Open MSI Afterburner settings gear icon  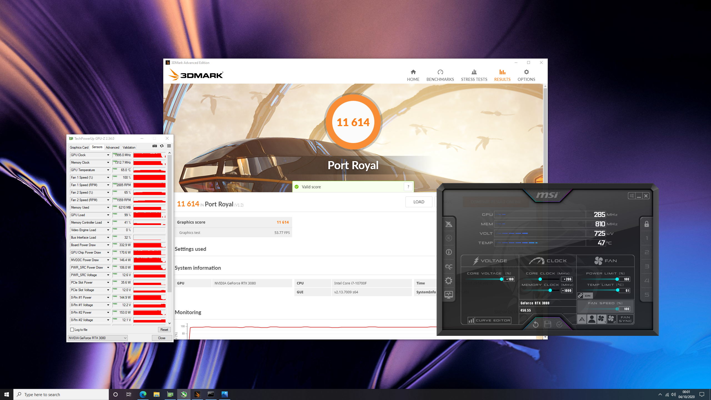coord(449,281)
